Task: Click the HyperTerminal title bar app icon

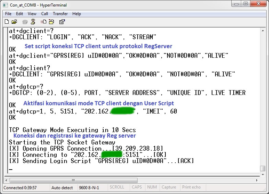Action: (x=5, y=5)
